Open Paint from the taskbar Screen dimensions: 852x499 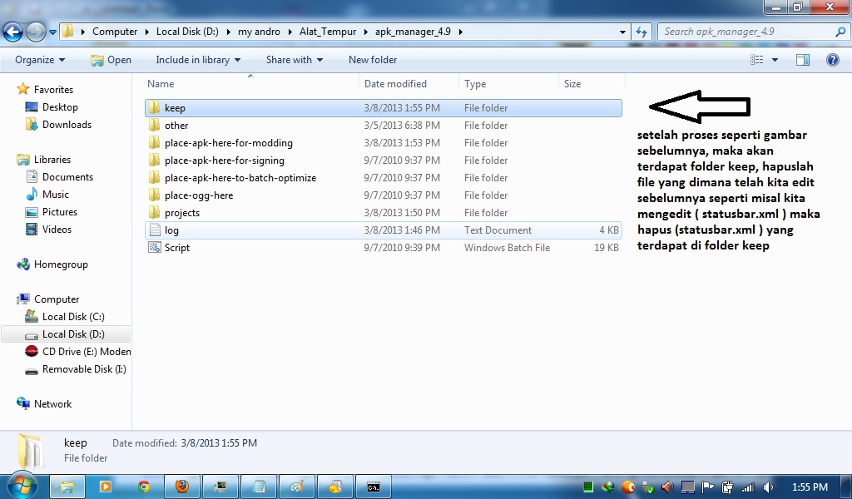pyautogui.click(x=296, y=487)
